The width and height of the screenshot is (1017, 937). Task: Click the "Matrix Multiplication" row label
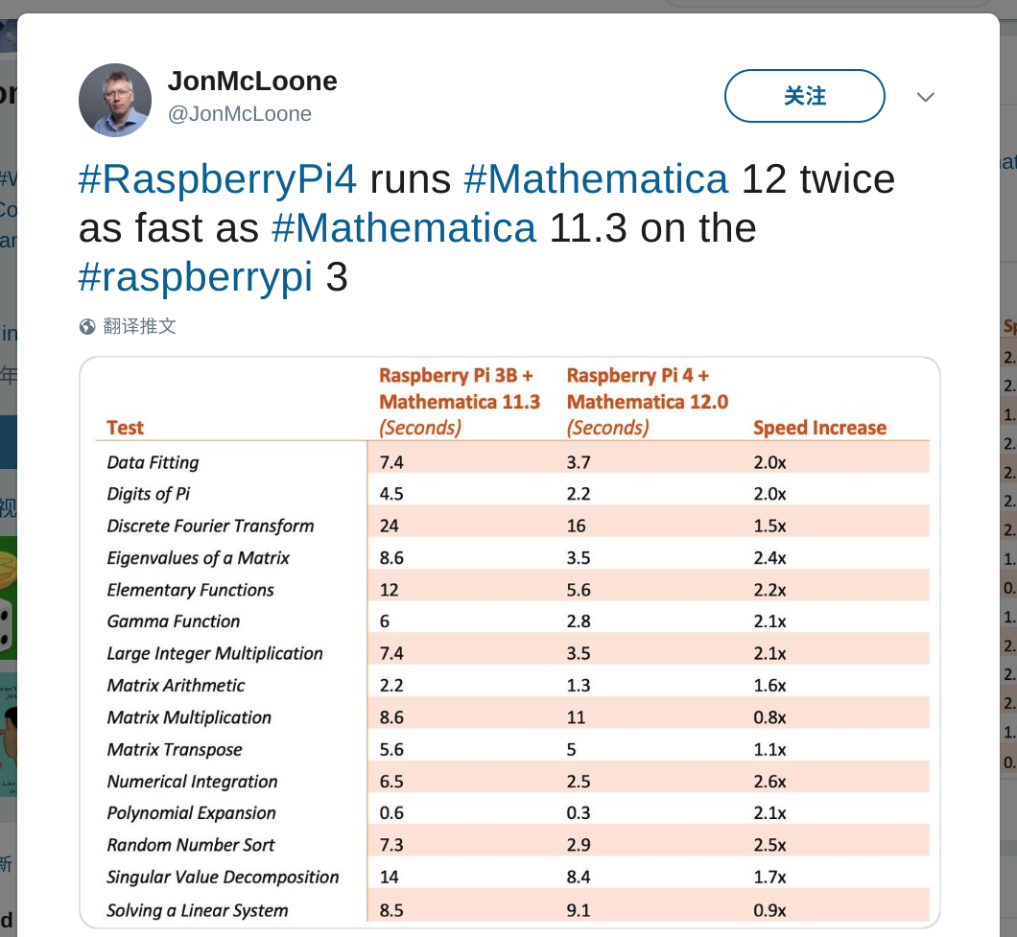click(189, 717)
